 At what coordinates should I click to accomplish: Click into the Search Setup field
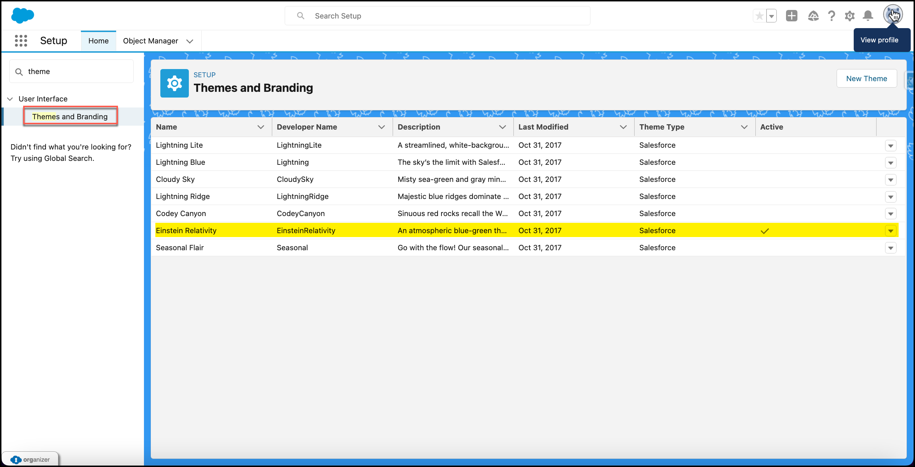pos(438,16)
